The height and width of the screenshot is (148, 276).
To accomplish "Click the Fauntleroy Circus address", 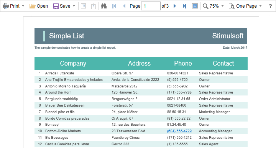I will (125, 138).
